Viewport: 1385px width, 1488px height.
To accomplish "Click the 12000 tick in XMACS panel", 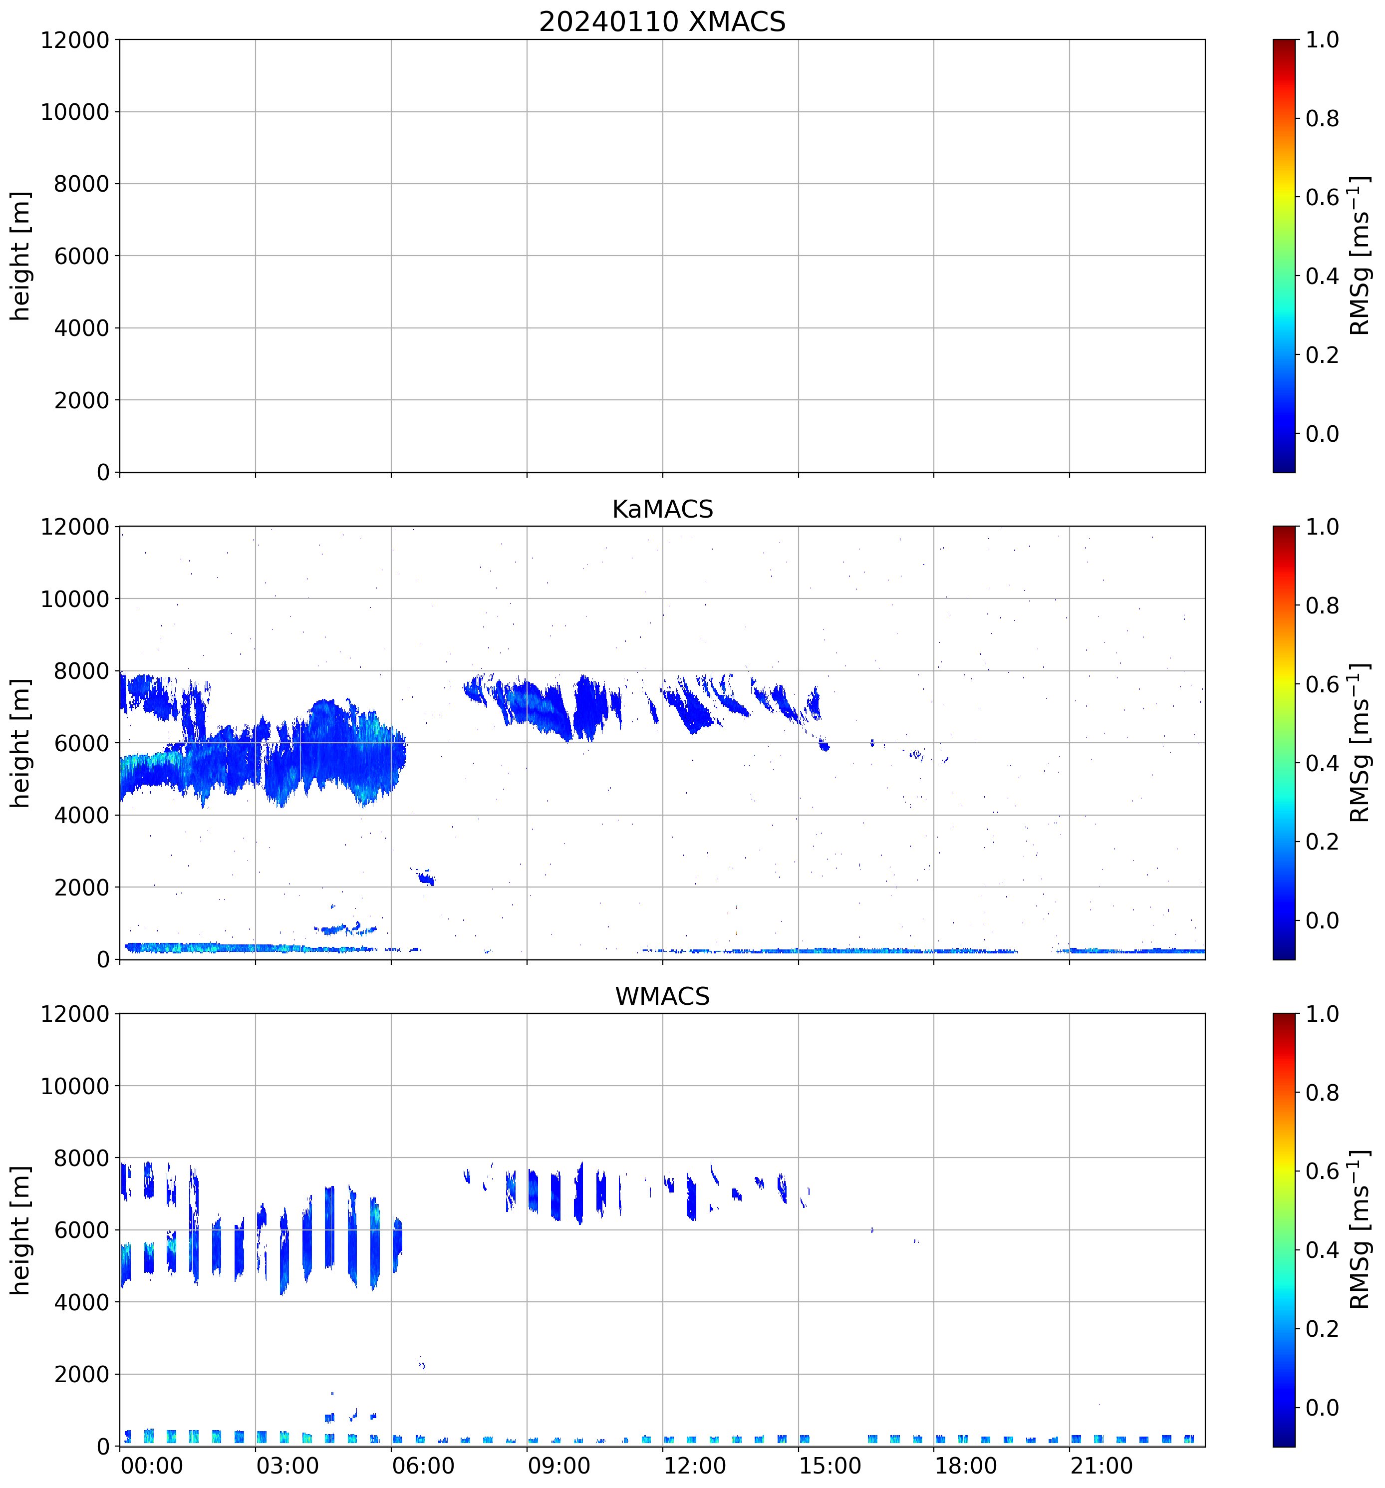I will point(75,39).
